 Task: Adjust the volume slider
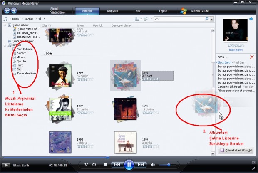coord(169,165)
